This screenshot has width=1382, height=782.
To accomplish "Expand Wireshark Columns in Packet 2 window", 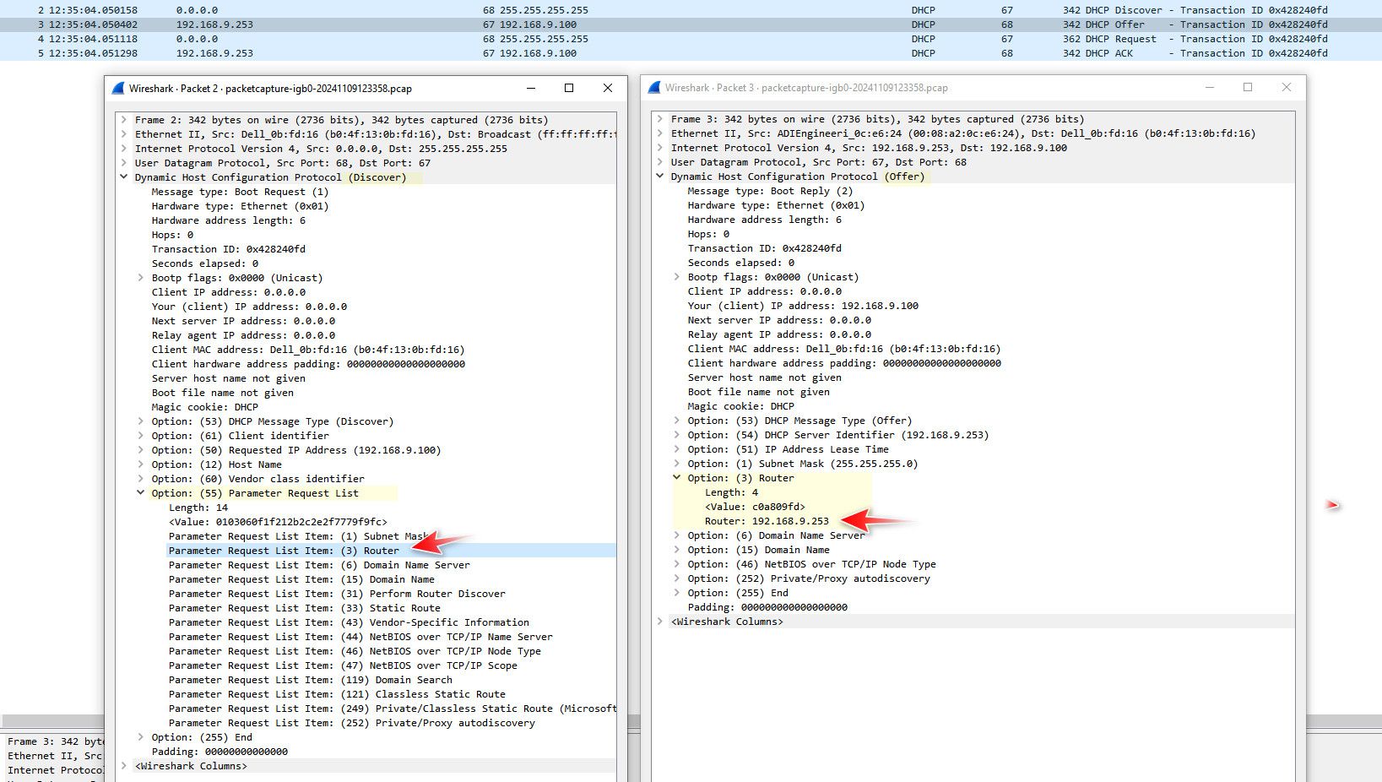I will click(x=124, y=766).
